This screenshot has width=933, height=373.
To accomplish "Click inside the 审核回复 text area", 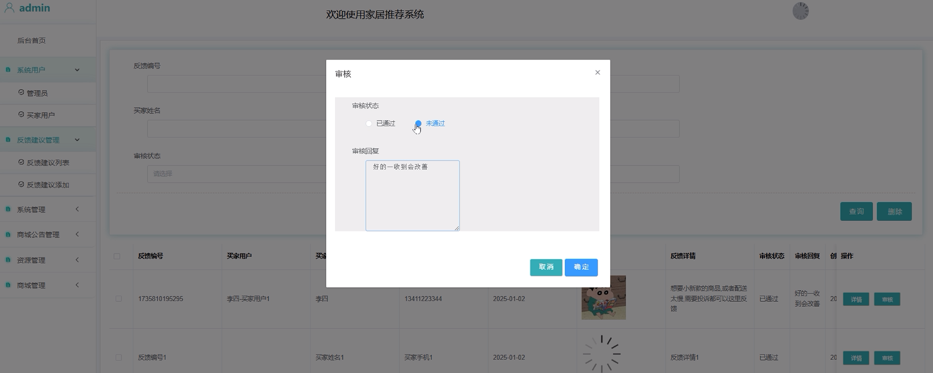I will pyautogui.click(x=412, y=196).
